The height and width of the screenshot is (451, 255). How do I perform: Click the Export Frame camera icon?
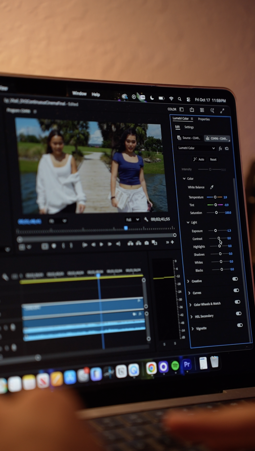coord(147,243)
